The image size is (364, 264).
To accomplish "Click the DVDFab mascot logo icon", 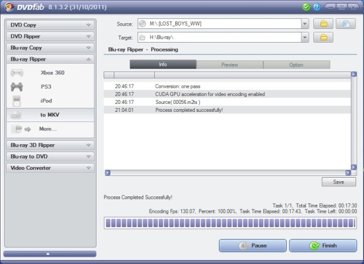I will pyautogui.click(x=9, y=7).
